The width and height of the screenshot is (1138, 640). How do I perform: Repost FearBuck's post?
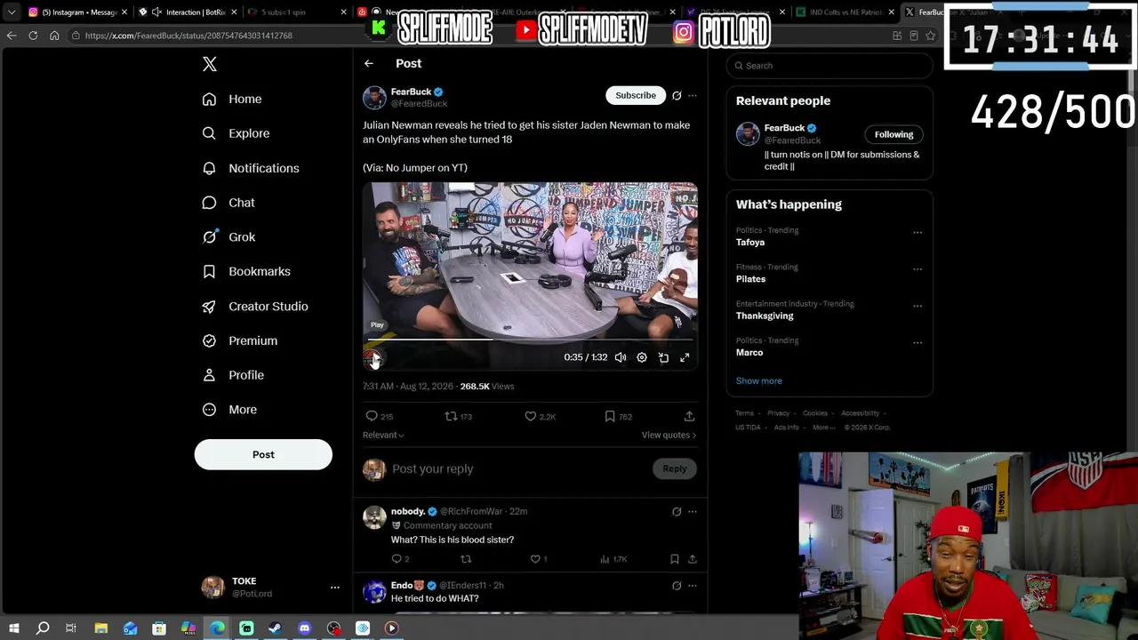(459, 416)
